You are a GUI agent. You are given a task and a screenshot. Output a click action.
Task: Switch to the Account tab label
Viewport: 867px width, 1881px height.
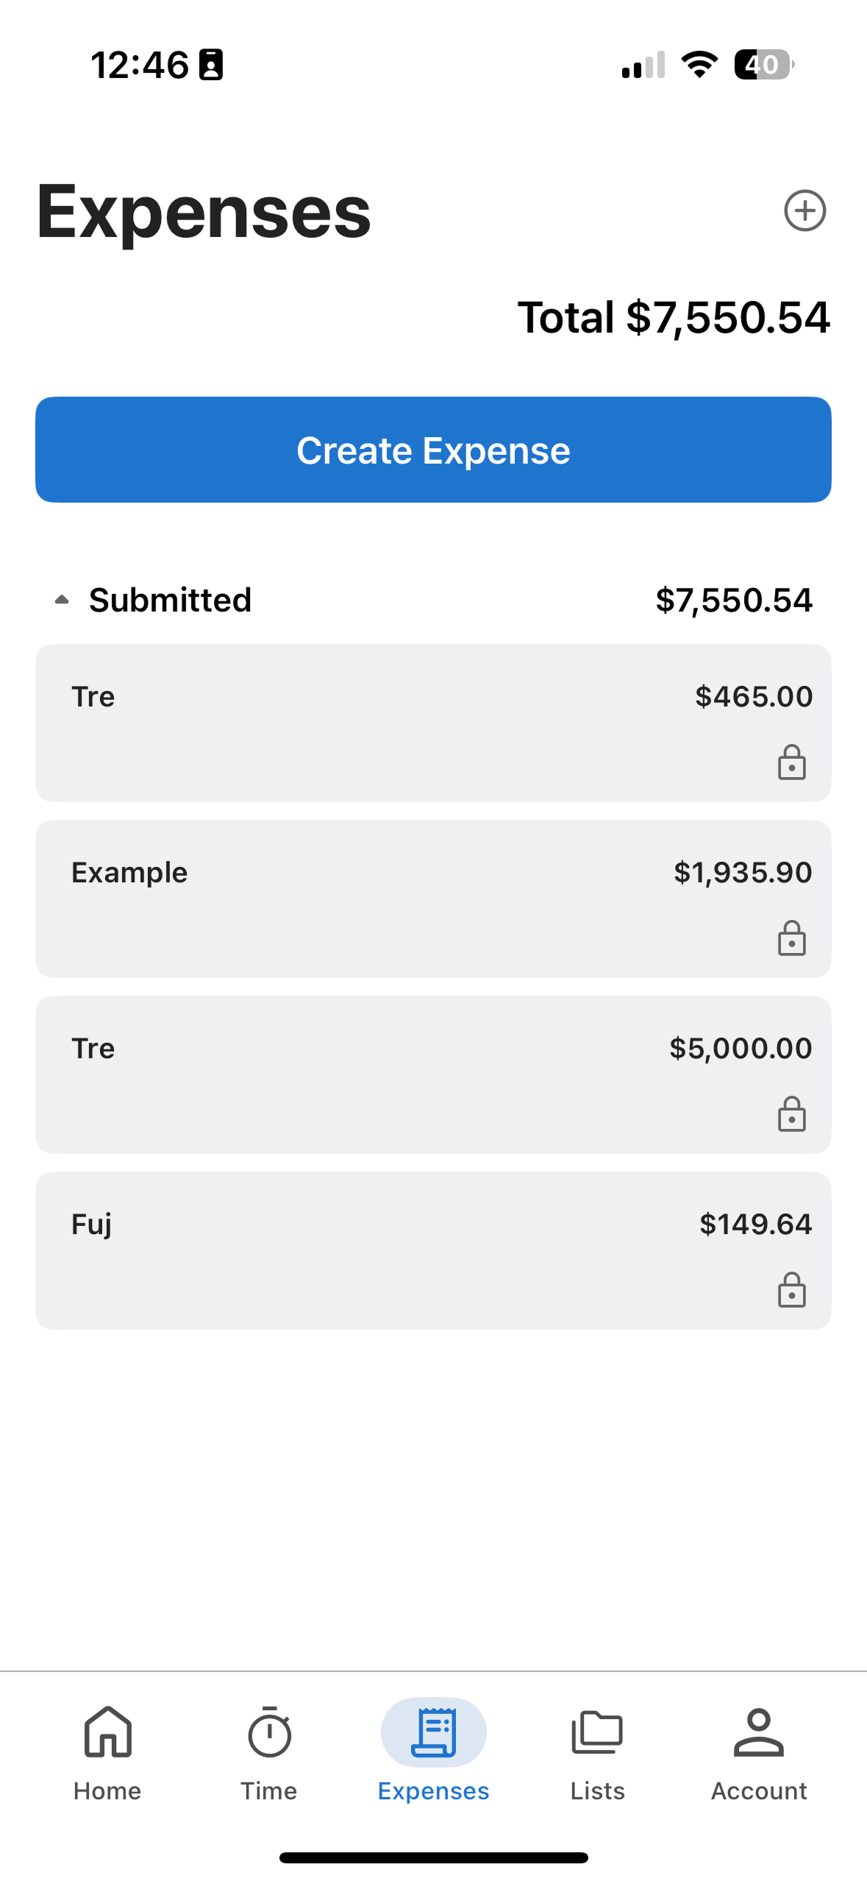[759, 1790]
